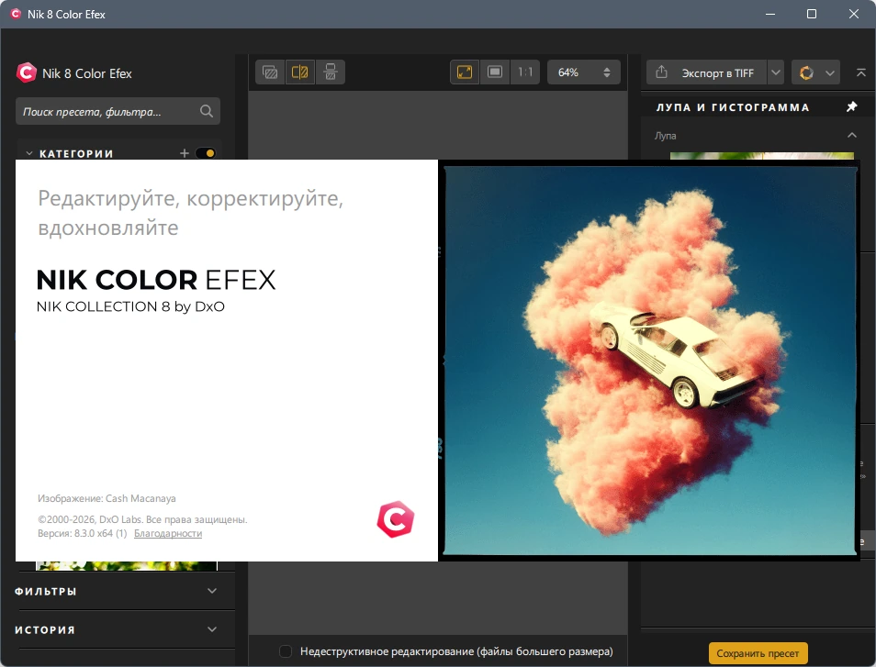Enable Недеструктивное редактирование checkbox
The width and height of the screenshot is (876, 667).
click(x=286, y=651)
